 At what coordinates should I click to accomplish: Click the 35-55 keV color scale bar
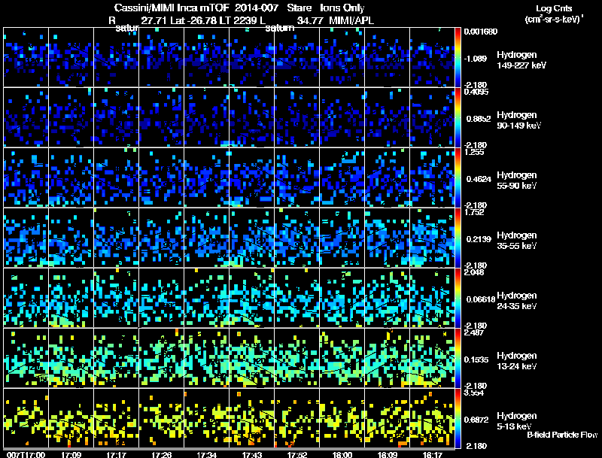pos(458,238)
